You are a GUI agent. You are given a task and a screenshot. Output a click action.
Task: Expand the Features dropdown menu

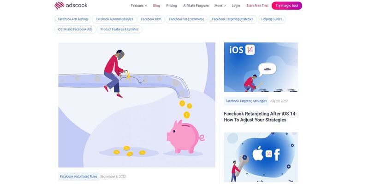pyautogui.click(x=139, y=6)
